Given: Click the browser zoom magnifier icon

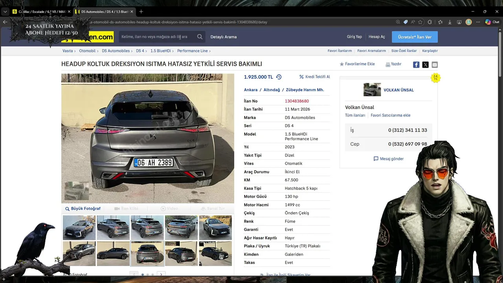Looking at the screenshot, I should (x=398, y=22).
